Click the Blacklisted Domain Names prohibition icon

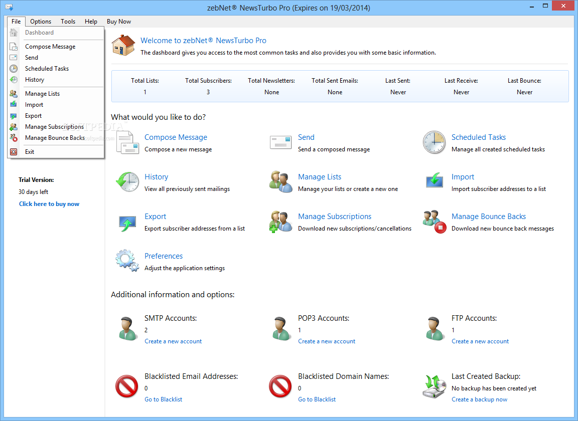tap(280, 386)
